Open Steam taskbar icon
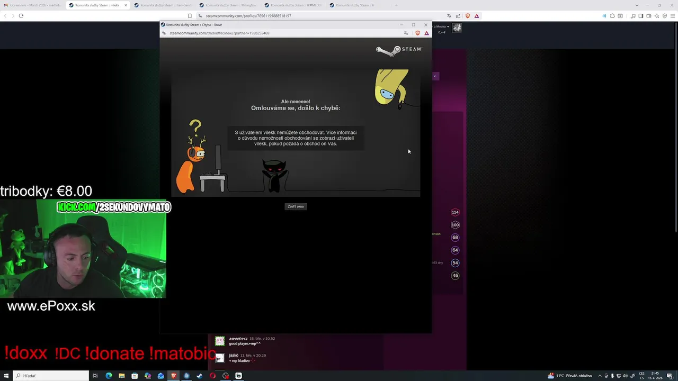Screen dimensions: 678x381 point(199,376)
